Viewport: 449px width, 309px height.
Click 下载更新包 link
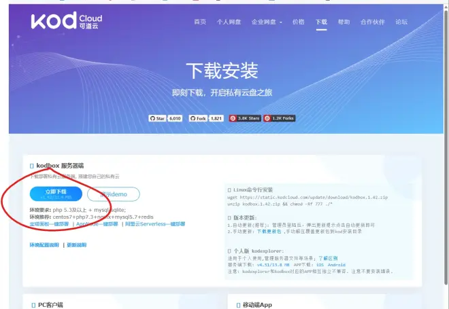269,232
